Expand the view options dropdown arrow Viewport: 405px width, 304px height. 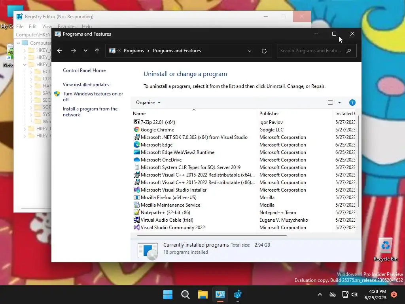(x=339, y=103)
